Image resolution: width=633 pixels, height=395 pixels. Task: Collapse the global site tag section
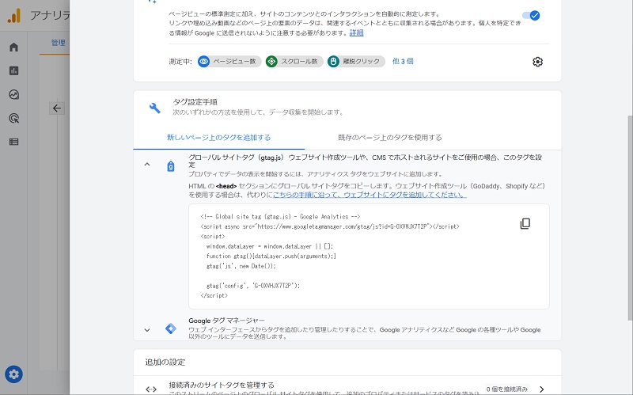click(147, 165)
